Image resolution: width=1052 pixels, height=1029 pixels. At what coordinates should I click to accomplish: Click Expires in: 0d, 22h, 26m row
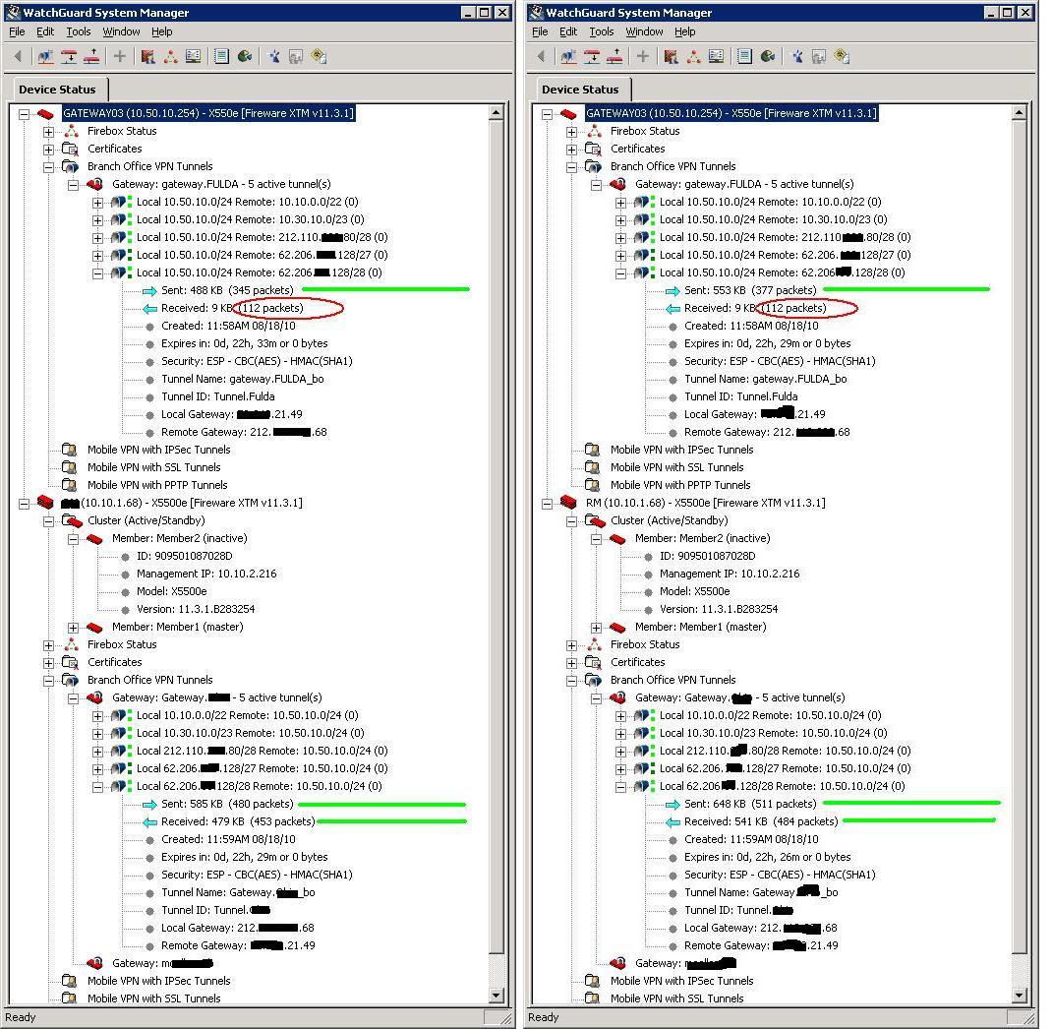tap(768, 857)
